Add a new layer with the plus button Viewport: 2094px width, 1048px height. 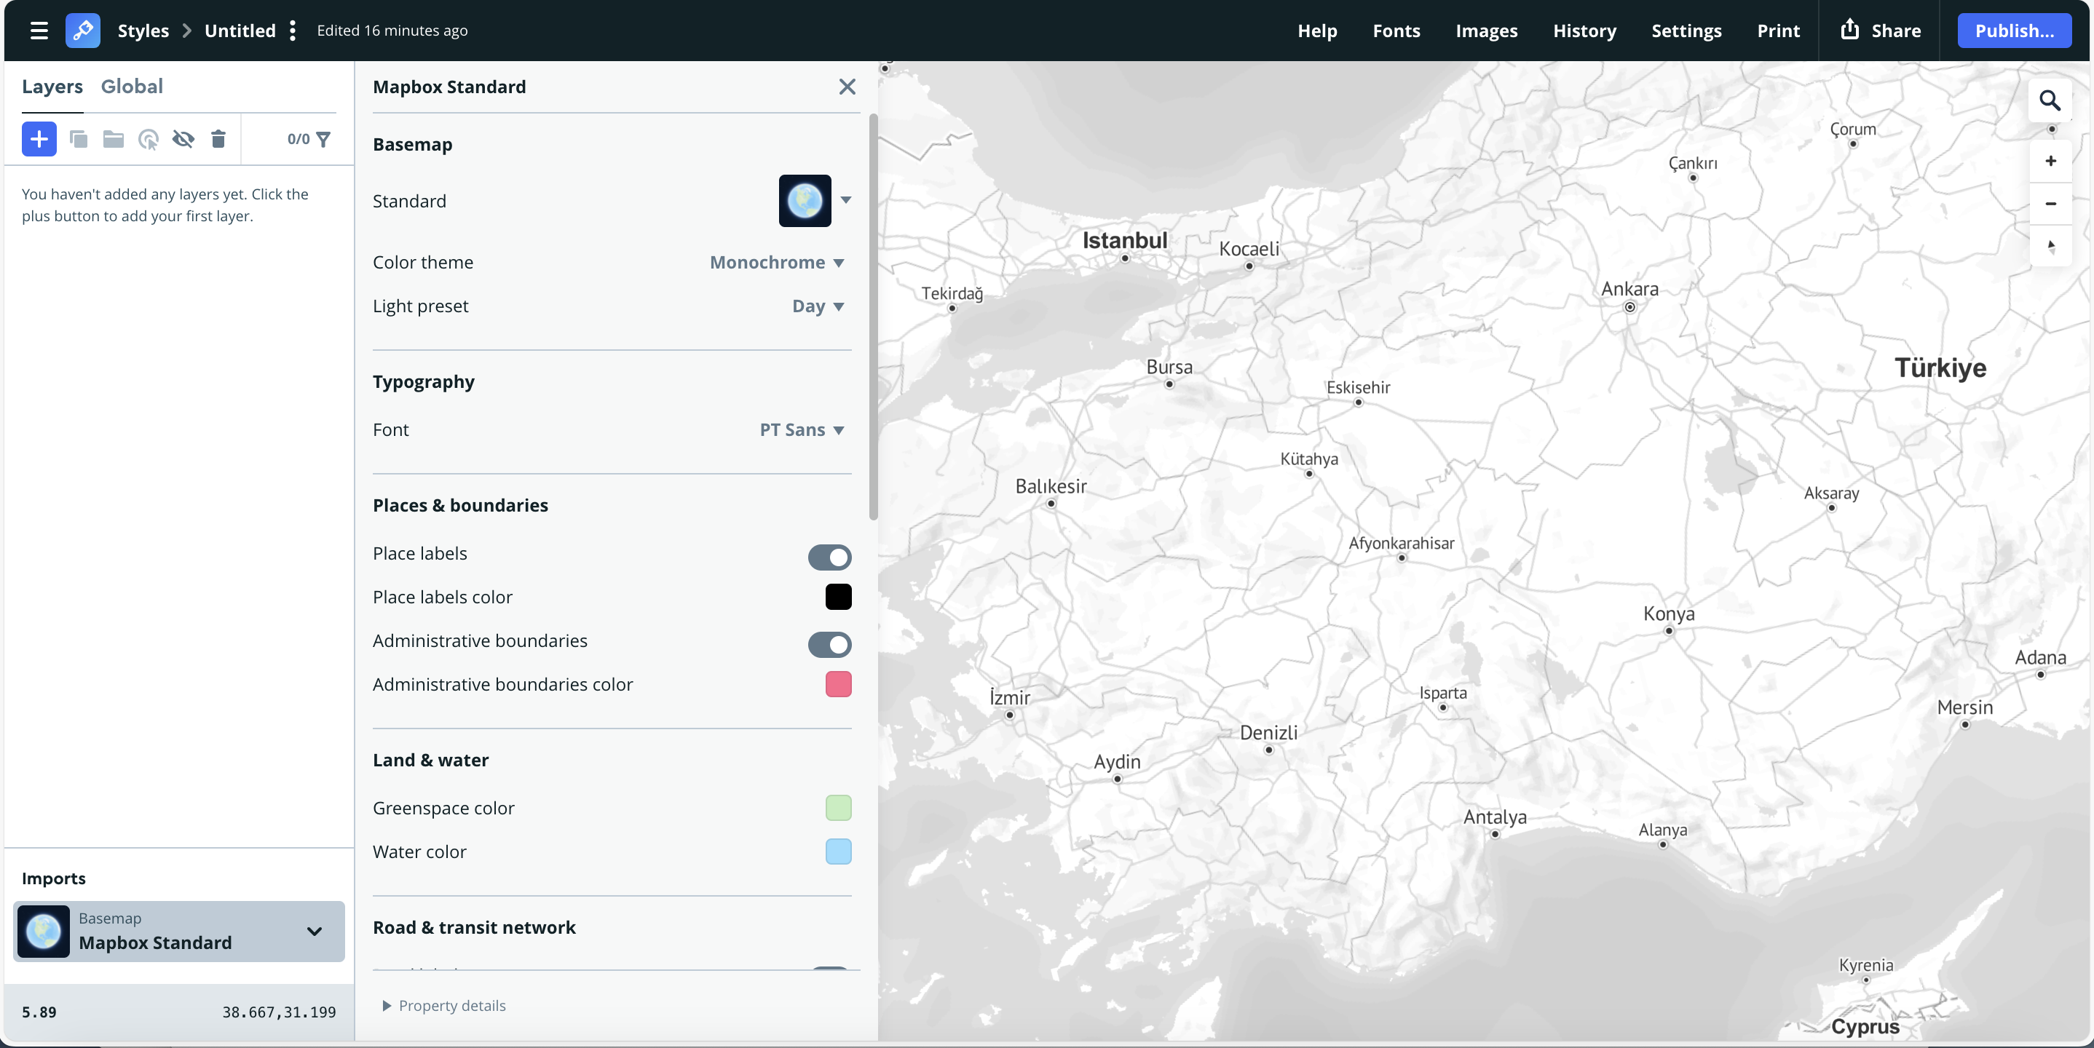click(38, 139)
